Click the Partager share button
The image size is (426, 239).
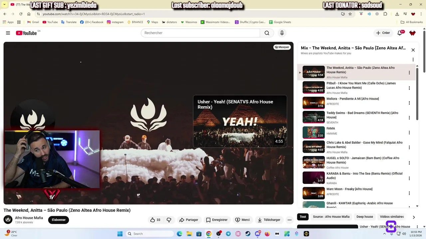(x=189, y=220)
